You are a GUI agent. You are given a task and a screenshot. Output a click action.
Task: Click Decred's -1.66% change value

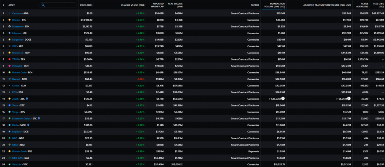pos(140,79)
